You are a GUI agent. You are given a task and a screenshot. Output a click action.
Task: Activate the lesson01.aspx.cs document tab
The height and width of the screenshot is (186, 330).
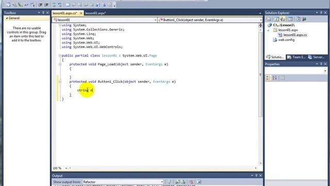pos(65,13)
